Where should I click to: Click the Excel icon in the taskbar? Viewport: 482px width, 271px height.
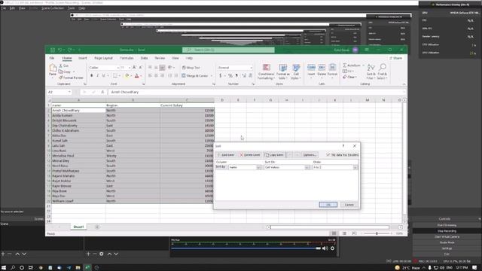tap(87, 268)
